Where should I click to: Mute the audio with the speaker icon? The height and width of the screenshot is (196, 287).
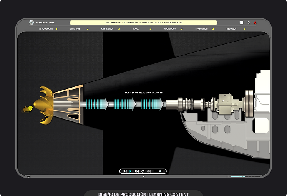(149, 171)
